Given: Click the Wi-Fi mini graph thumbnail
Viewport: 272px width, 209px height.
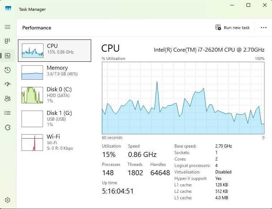Looking at the screenshot, I should pyautogui.click(x=32, y=143).
